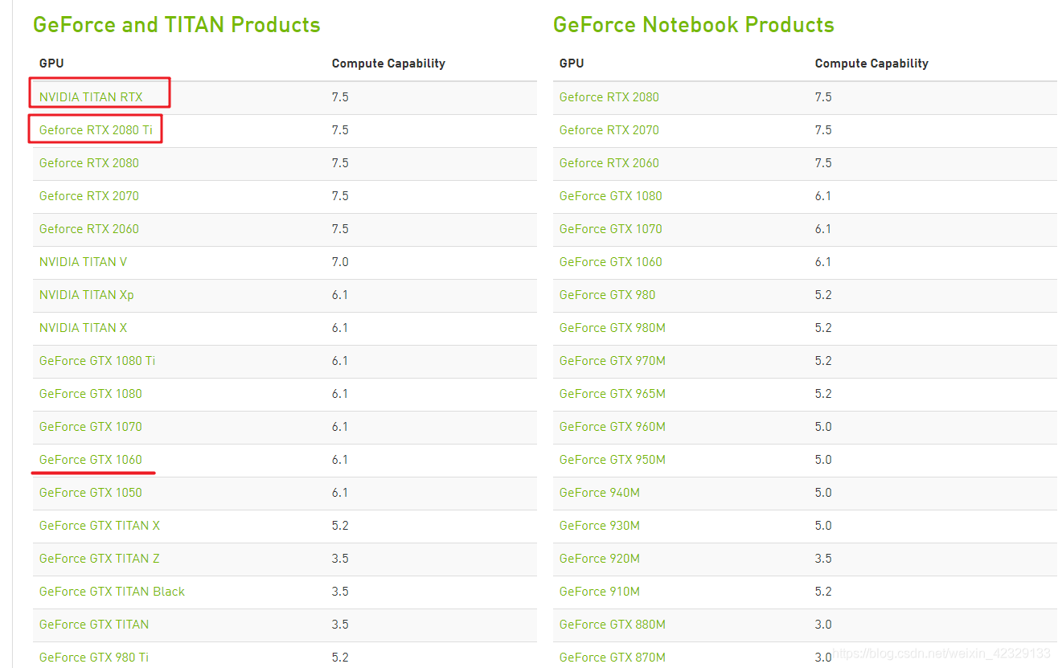This screenshot has height=668, width=1058.
Task: Open the Geforce RTX 2080 Ti link
Action: coord(96,130)
